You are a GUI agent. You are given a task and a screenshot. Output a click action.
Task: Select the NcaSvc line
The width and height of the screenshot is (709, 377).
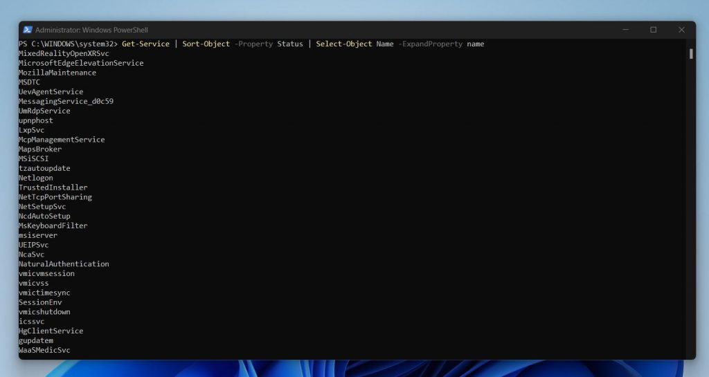click(31, 254)
